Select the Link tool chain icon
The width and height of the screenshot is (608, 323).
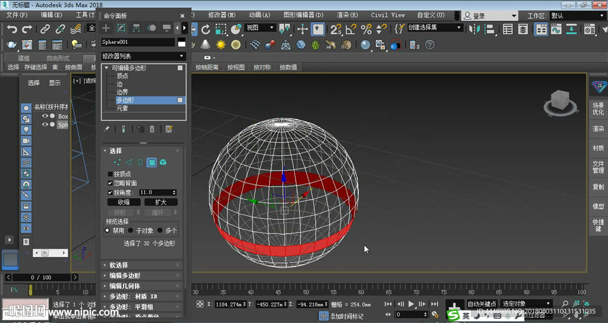point(45,29)
